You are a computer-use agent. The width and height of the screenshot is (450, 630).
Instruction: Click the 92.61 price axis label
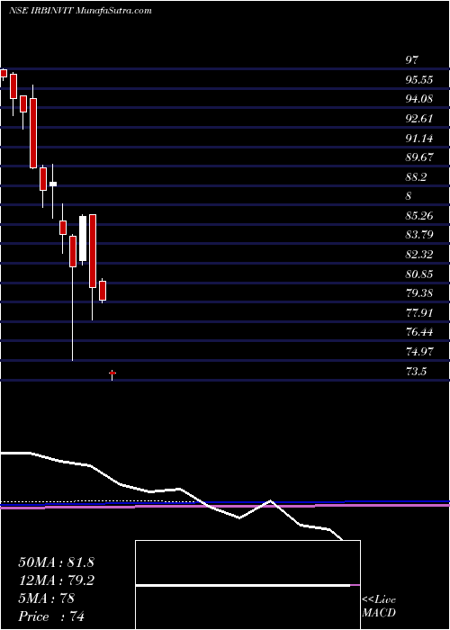pyautogui.click(x=419, y=119)
